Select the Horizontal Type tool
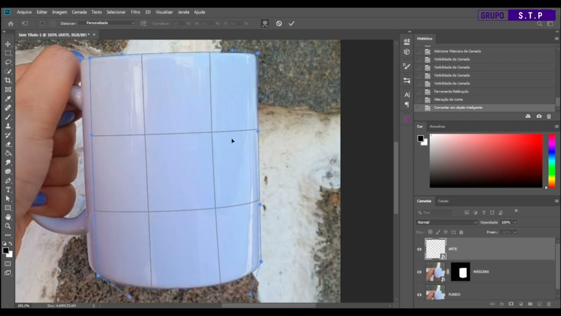 8,190
